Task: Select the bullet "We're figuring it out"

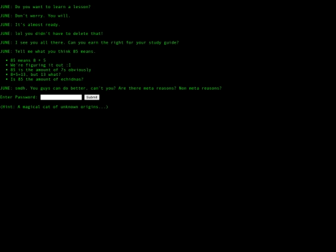Action: point(40,65)
